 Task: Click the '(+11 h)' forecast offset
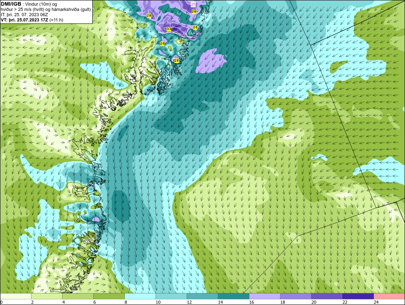[56, 20]
